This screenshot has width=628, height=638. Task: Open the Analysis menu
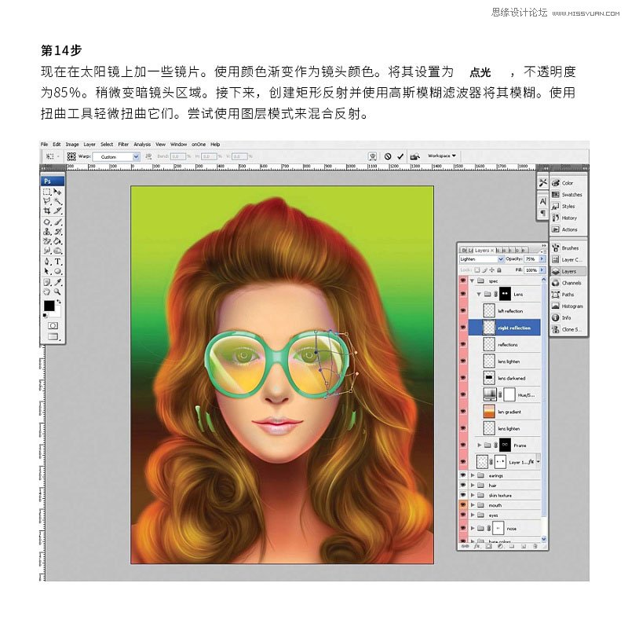(142, 145)
